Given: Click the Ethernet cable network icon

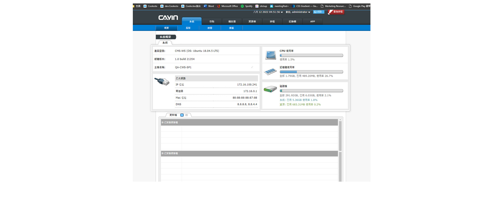Looking at the screenshot, I should pyautogui.click(x=162, y=81).
